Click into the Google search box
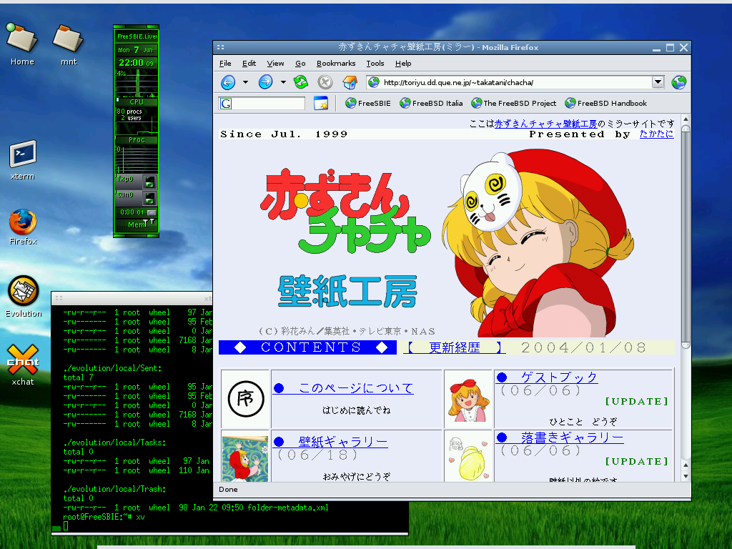Viewport: 732px width, 549px height. point(268,104)
